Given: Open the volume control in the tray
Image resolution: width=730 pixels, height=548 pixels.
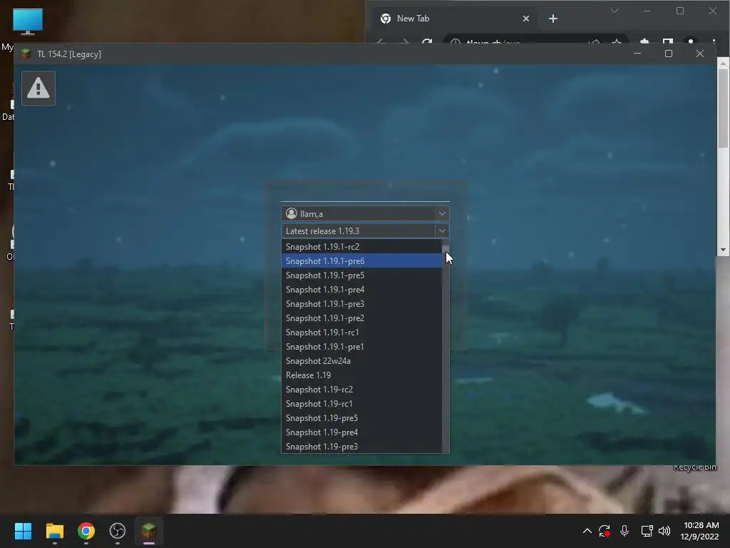Looking at the screenshot, I should pos(664,531).
